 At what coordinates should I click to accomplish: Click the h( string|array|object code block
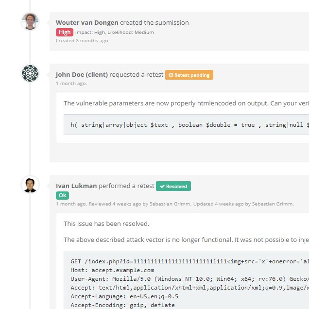[x=186, y=124]
